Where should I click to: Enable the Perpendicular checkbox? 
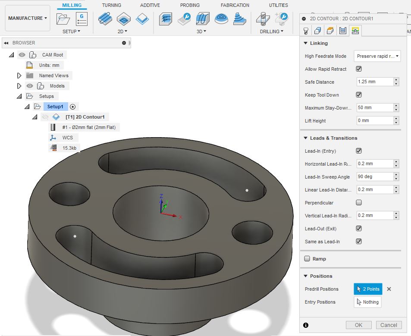pyautogui.click(x=359, y=203)
